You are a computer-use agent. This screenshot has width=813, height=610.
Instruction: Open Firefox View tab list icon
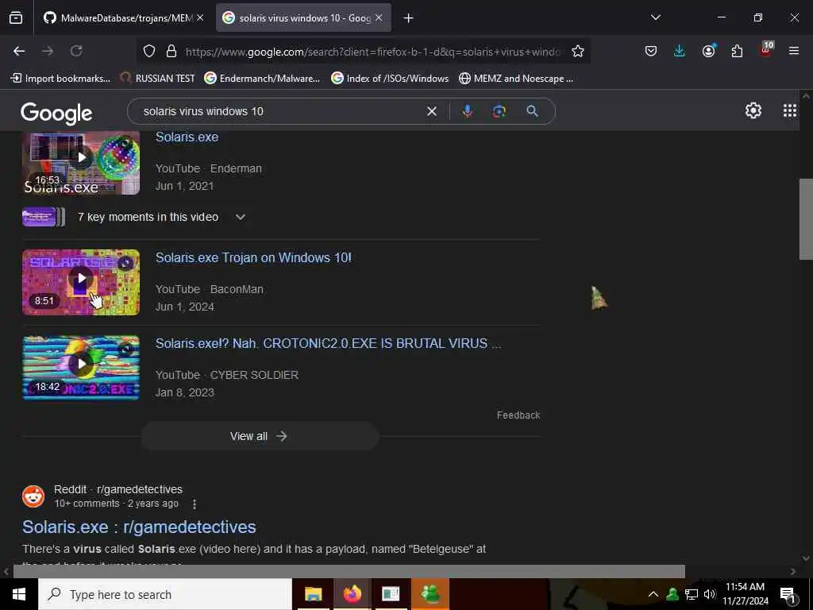click(16, 18)
